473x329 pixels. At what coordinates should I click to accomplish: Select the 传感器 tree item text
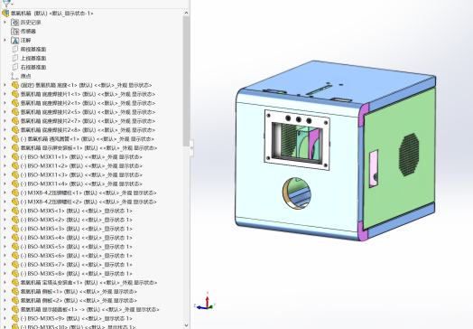click(x=28, y=31)
